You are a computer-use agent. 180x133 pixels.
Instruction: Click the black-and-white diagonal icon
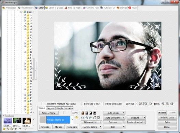click(x=91, y=113)
